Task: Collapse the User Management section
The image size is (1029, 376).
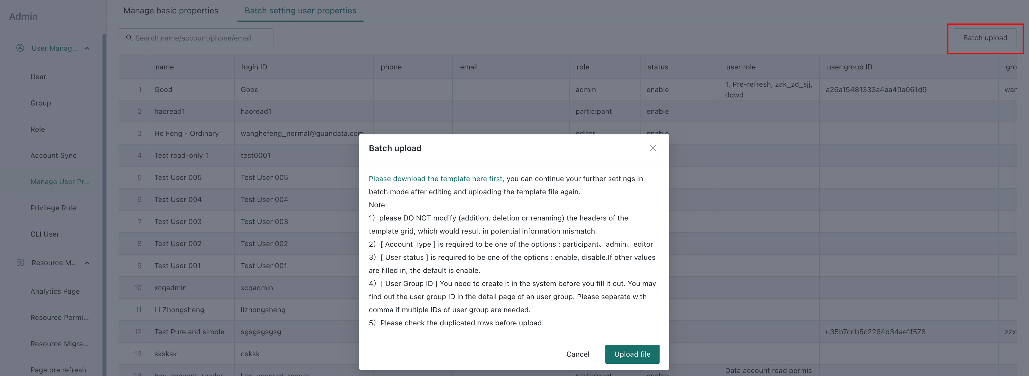Action: (x=87, y=48)
